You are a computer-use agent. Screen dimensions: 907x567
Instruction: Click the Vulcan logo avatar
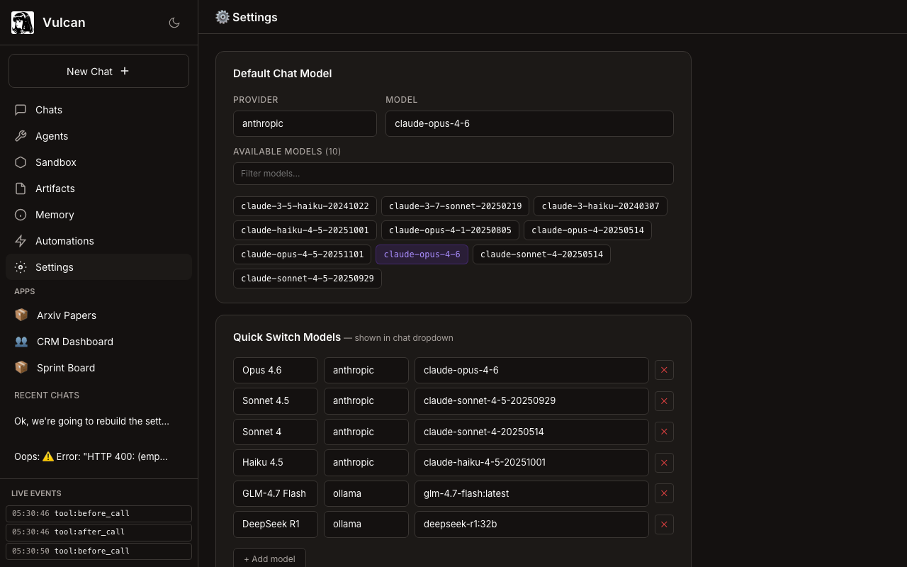coord(23,23)
